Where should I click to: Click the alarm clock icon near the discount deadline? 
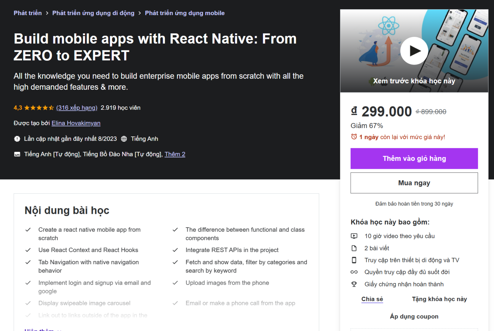pos(353,137)
